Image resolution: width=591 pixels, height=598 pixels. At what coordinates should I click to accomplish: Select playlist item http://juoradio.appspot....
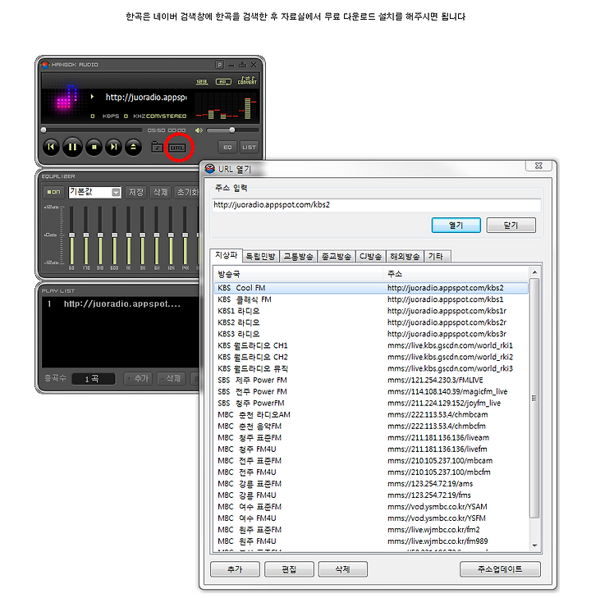(121, 304)
